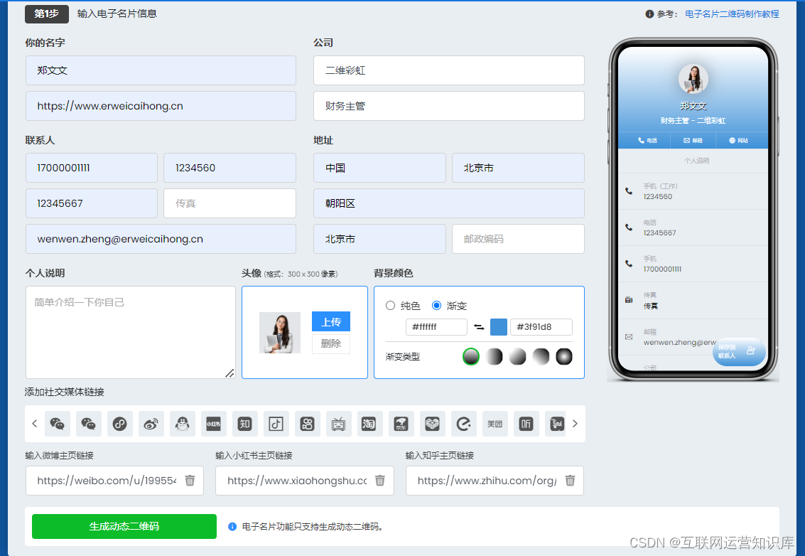This screenshot has height=556, width=805.
Task: Add a Bilibili TV icon link
Action: [338, 424]
